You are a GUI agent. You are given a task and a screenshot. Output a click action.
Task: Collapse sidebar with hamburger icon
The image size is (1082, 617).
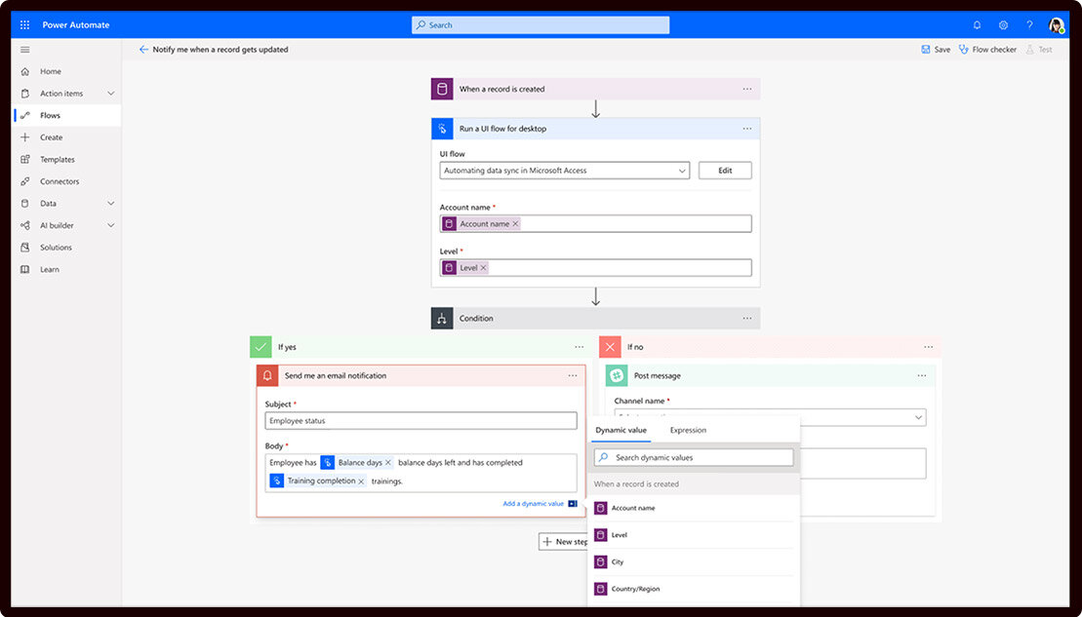(x=25, y=50)
